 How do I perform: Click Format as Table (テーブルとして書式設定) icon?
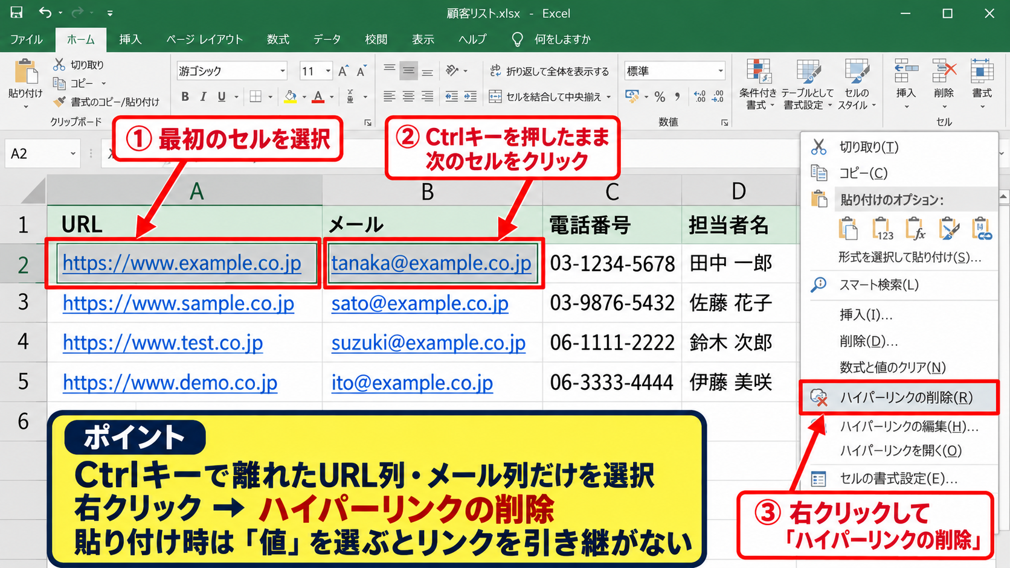(x=808, y=71)
